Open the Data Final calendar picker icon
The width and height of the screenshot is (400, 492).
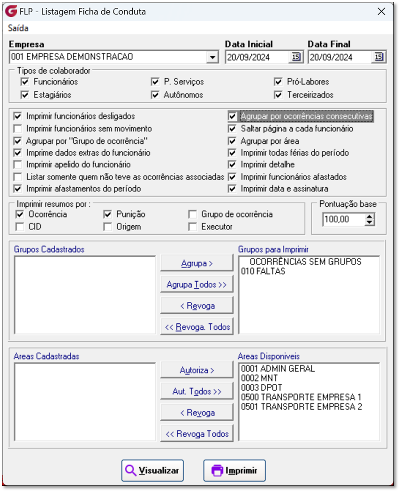click(x=378, y=57)
